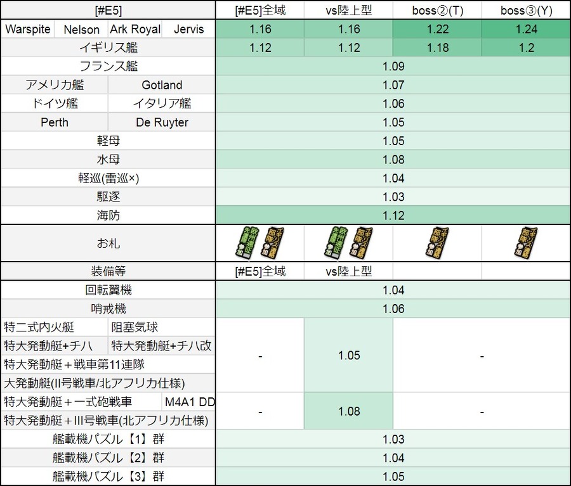571x486 pixels.
Task: Click the 軽母 row label
Action: [x=108, y=141]
